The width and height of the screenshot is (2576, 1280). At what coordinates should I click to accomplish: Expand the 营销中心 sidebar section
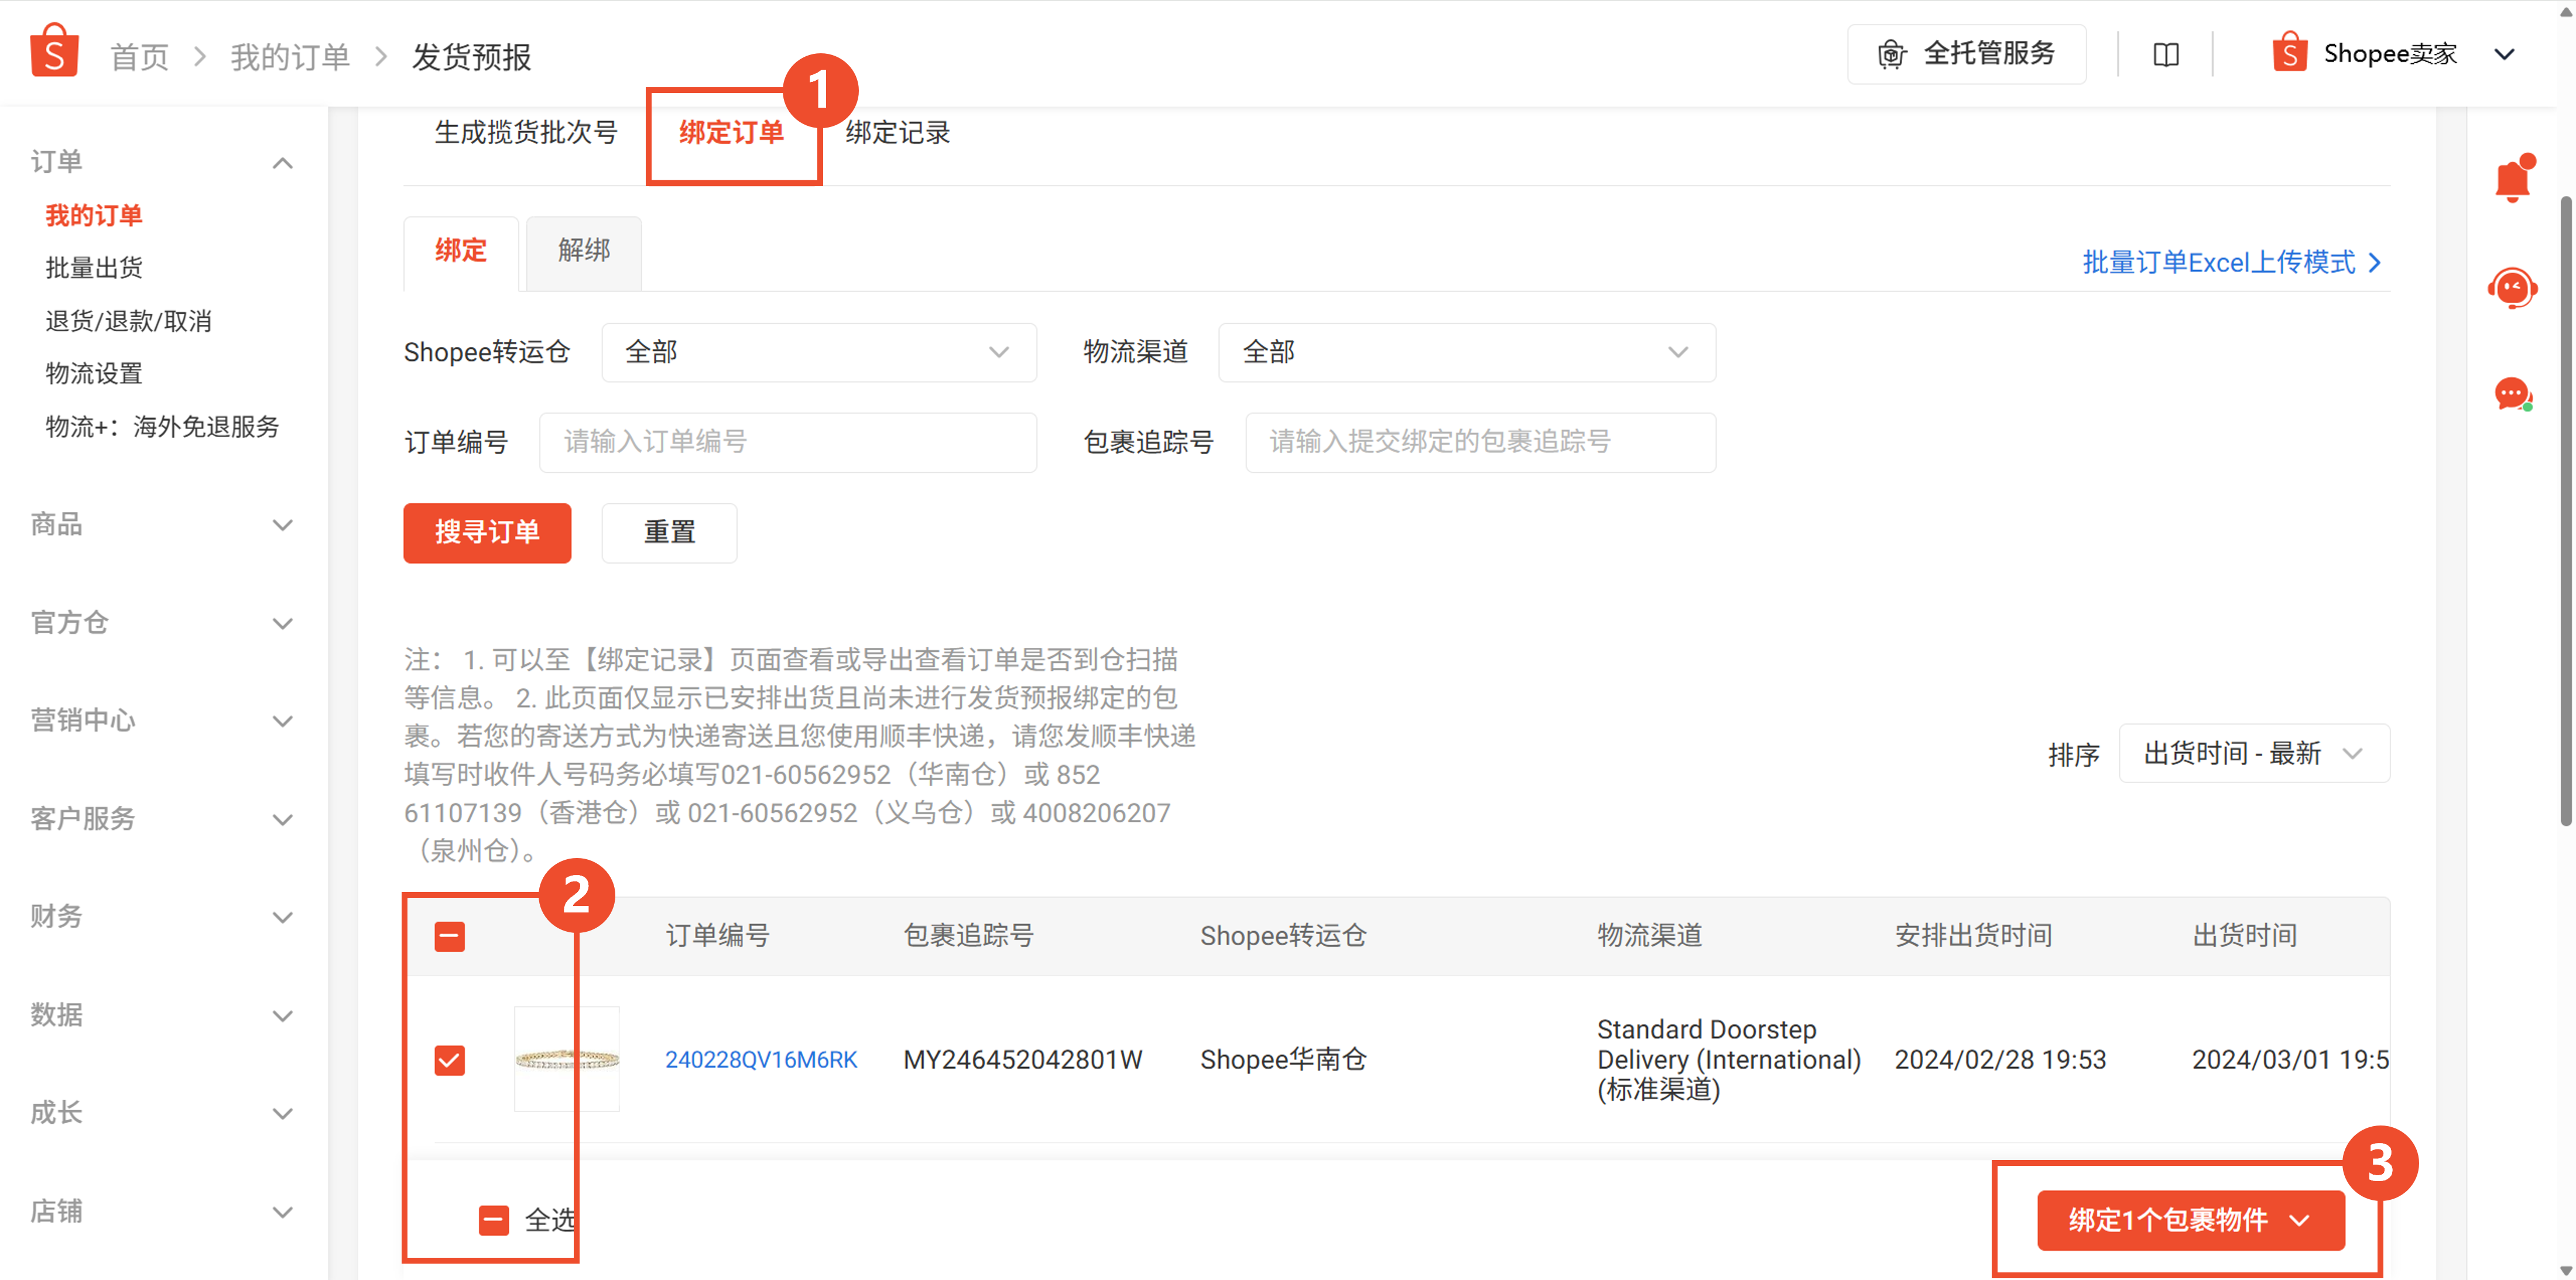tap(283, 721)
